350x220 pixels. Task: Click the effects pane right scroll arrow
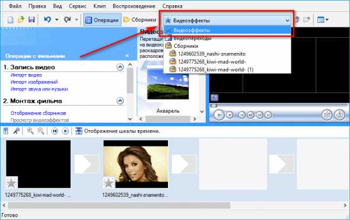click(194, 119)
